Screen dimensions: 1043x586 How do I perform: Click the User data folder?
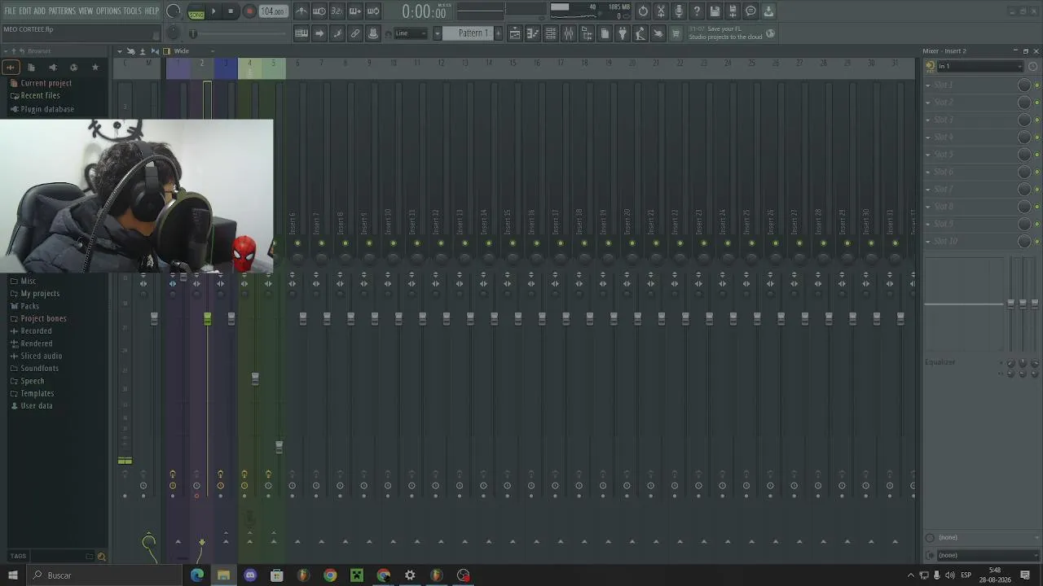point(31,406)
